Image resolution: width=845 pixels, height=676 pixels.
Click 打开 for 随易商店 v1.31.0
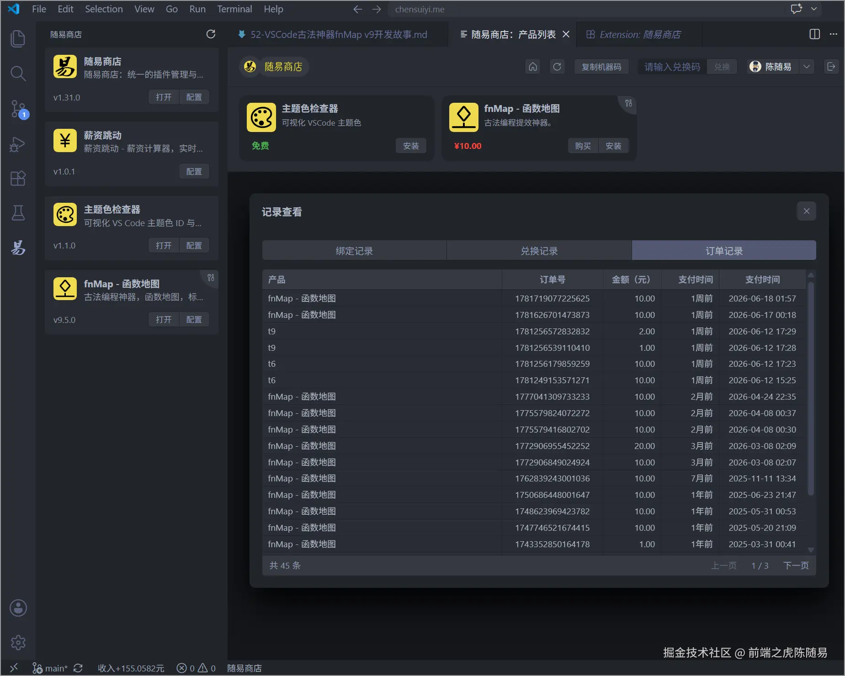(164, 97)
